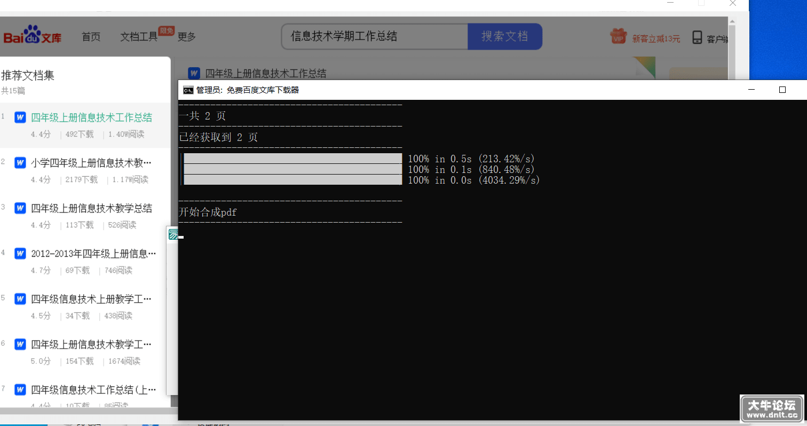Screen dimensions: 807x426
Task: Click the Word icon for 小学四年级上册信息技术教… row
Action: [20, 162]
